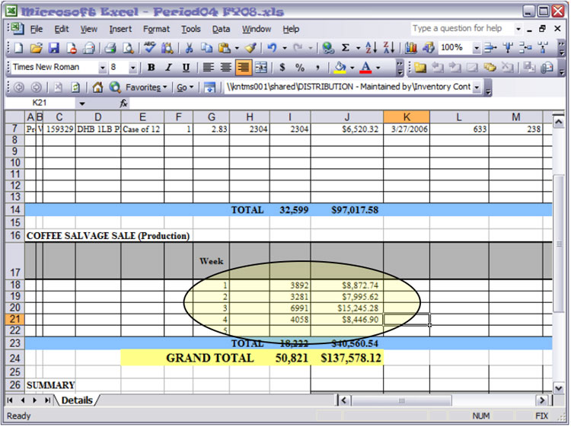This screenshot has height=427, width=571.
Task: Click the vertical scrollbar down arrow
Action: coord(558,388)
